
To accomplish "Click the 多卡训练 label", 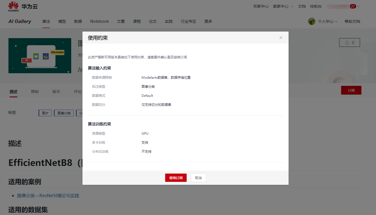I will 99,143.
